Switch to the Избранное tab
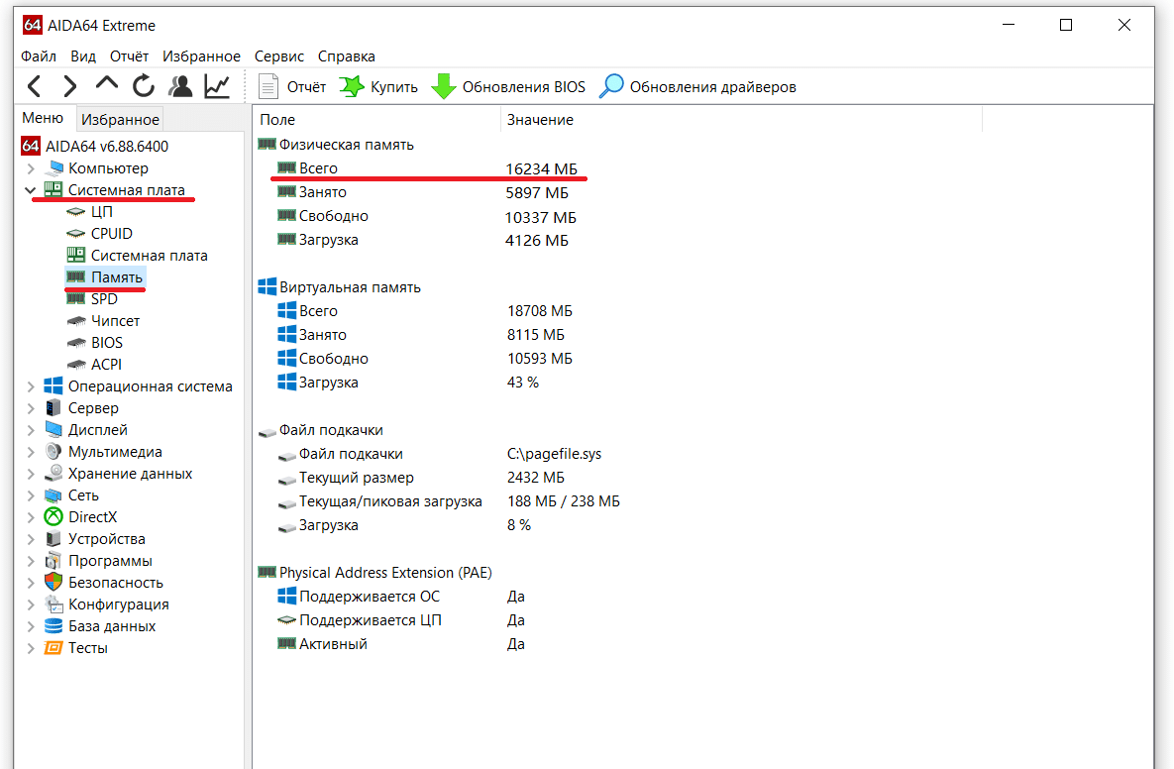This screenshot has width=1174, height=769. (x=120, y=119)
